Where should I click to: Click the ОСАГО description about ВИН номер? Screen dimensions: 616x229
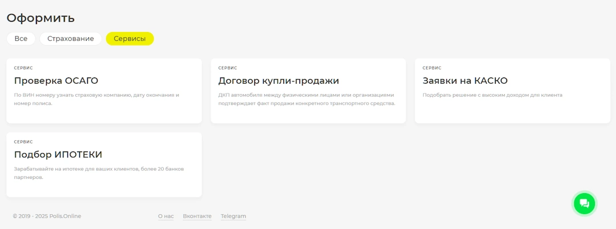pos(96,99)
